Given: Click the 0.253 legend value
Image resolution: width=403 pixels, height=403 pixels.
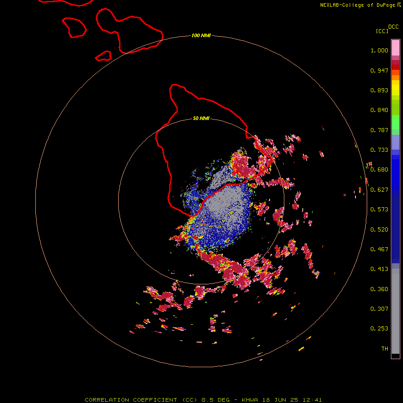Looking at the screenshot, I should coord(379,329).
